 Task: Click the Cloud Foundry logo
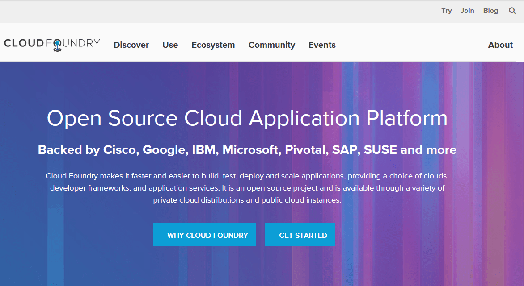coord(52,45)
